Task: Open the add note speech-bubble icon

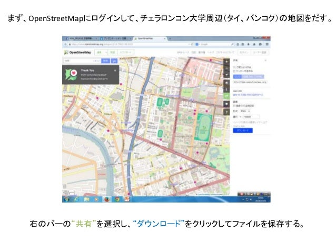Action: 226,104
